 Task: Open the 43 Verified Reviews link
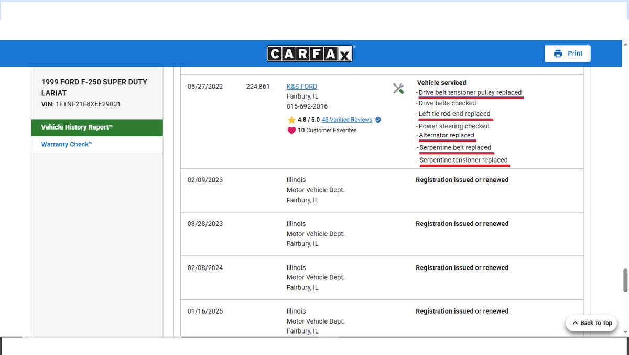[346, 120]
